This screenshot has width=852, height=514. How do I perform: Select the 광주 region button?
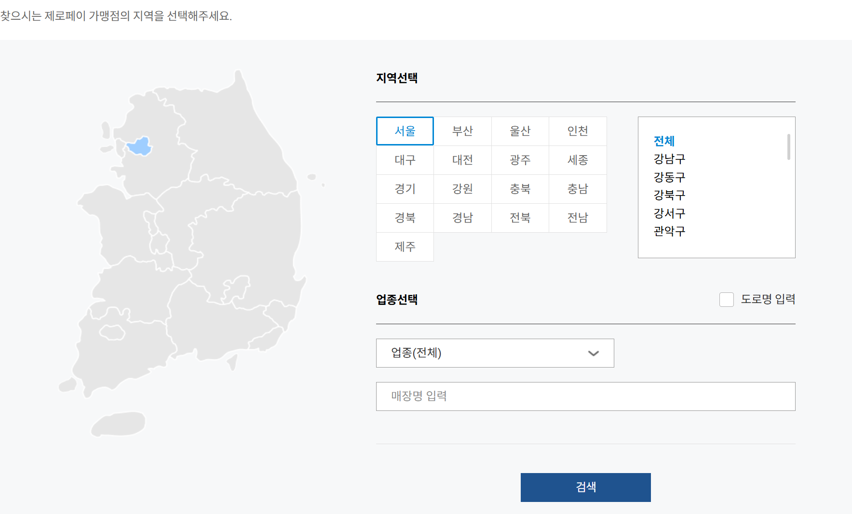[x=520, y=160]
